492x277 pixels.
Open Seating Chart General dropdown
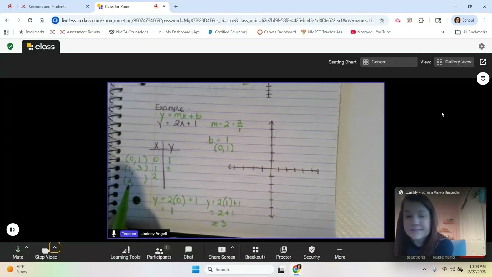point(389,62)
